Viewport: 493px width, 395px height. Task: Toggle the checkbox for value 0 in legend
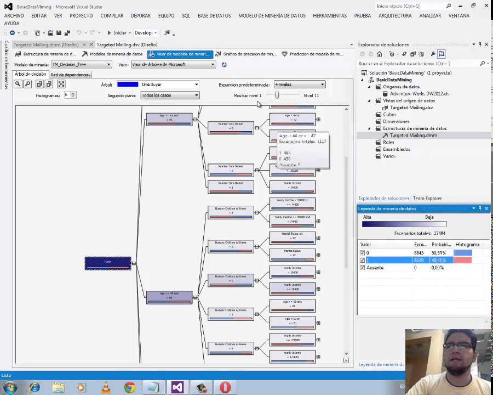click(x=363, y=253)
